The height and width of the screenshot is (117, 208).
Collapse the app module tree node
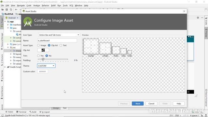click(5, 21)
